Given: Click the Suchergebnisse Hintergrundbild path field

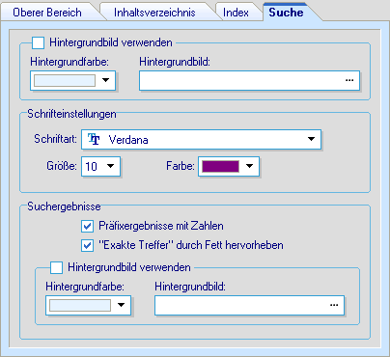Looking at the screenshot, I should (249, 305).
